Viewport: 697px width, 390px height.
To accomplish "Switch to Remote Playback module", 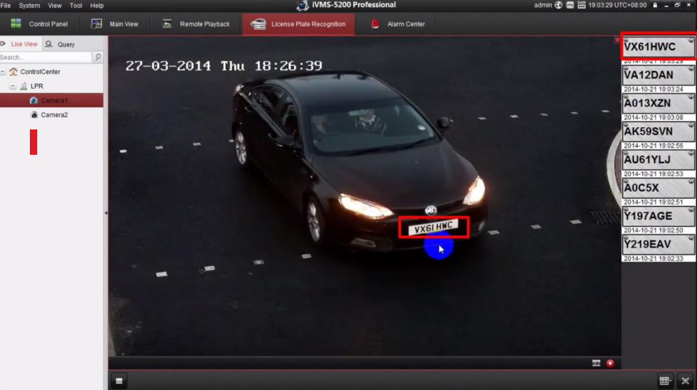I will coord(196,24).
